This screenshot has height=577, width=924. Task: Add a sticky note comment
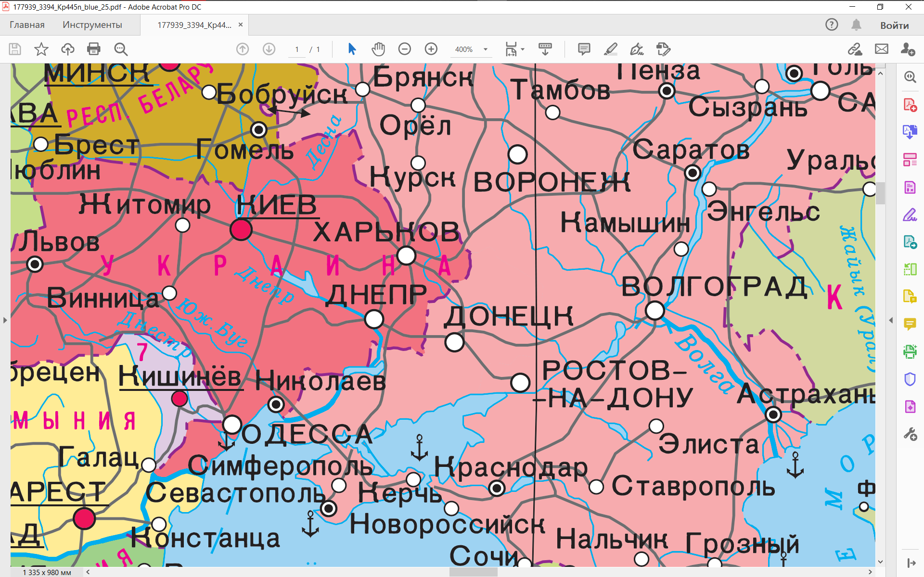pos(584,49)
